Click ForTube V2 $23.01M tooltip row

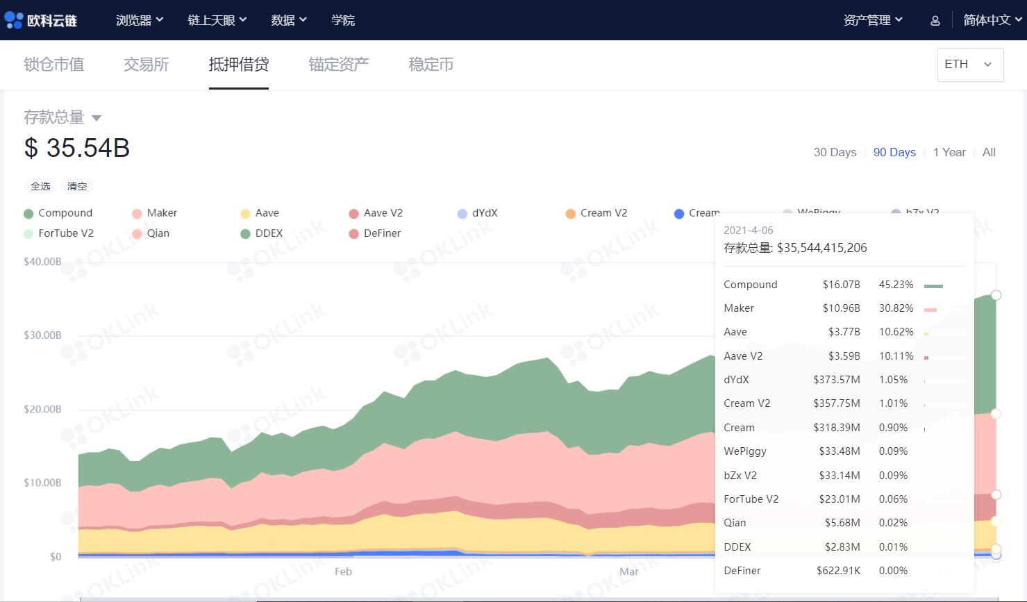(x=844, y=499)
